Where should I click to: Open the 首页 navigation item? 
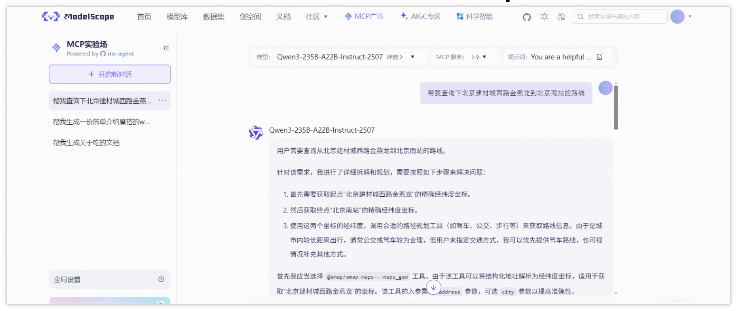pyautogui.click(x=144, y=17)
